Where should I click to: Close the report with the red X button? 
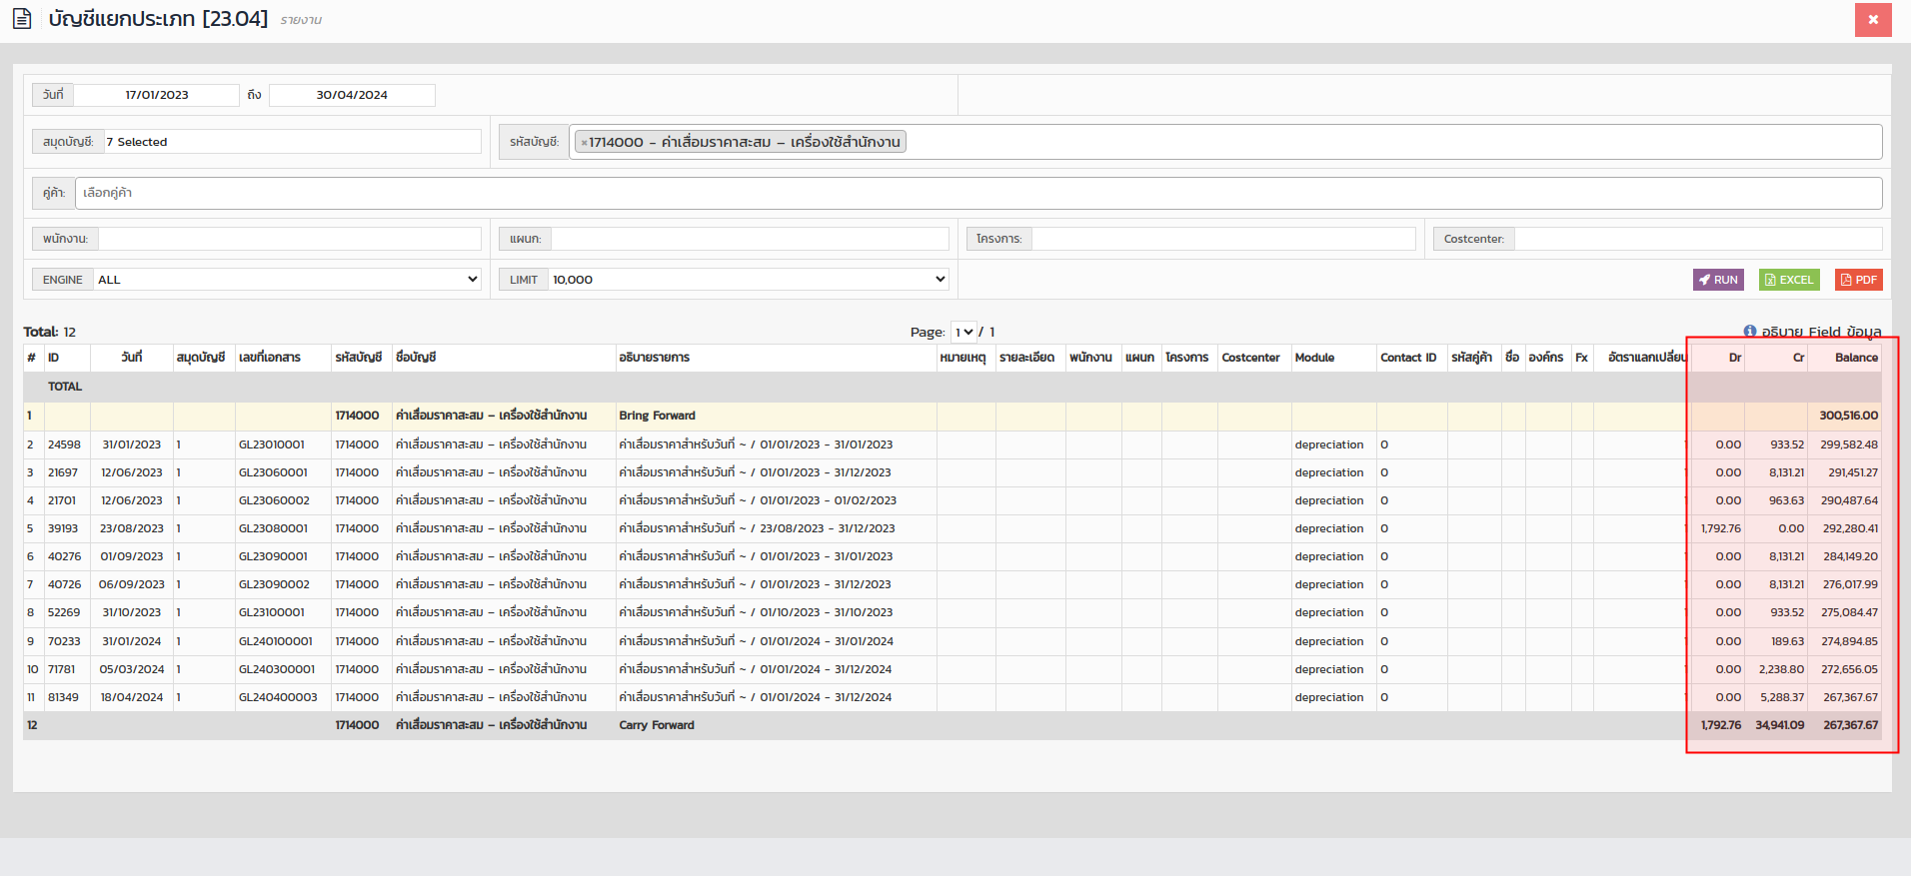(x=1873, y=20)
